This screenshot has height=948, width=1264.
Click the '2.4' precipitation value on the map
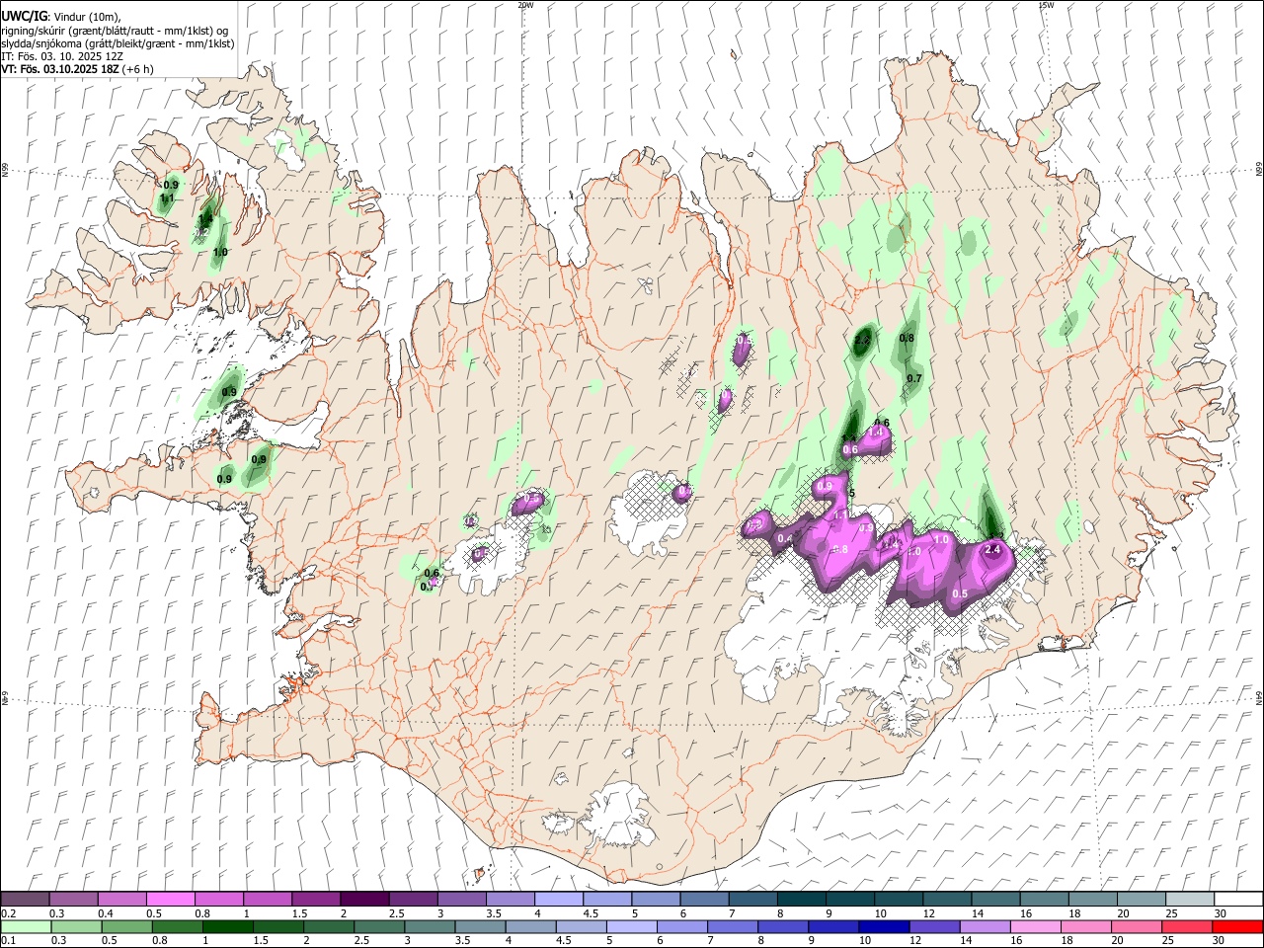(993, 550)
